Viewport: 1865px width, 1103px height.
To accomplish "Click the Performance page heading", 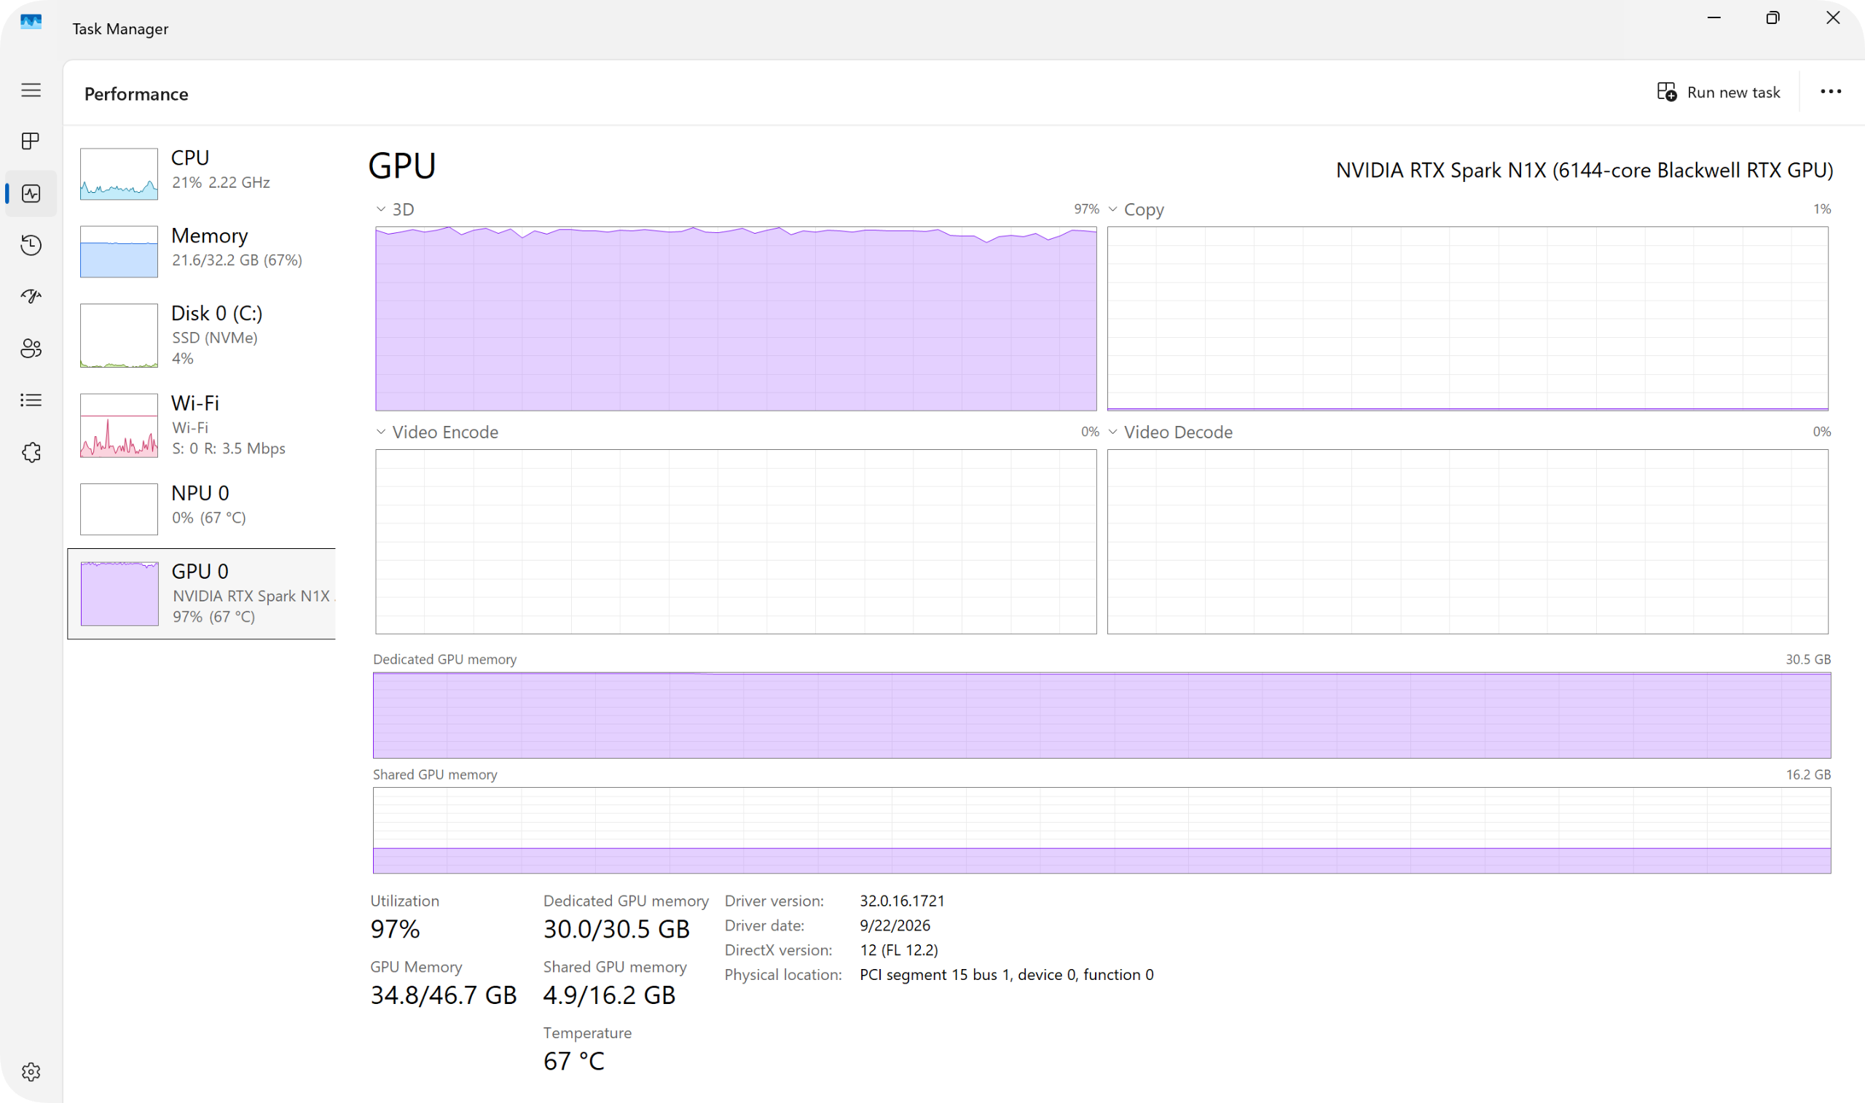I will tap(136, 94).
